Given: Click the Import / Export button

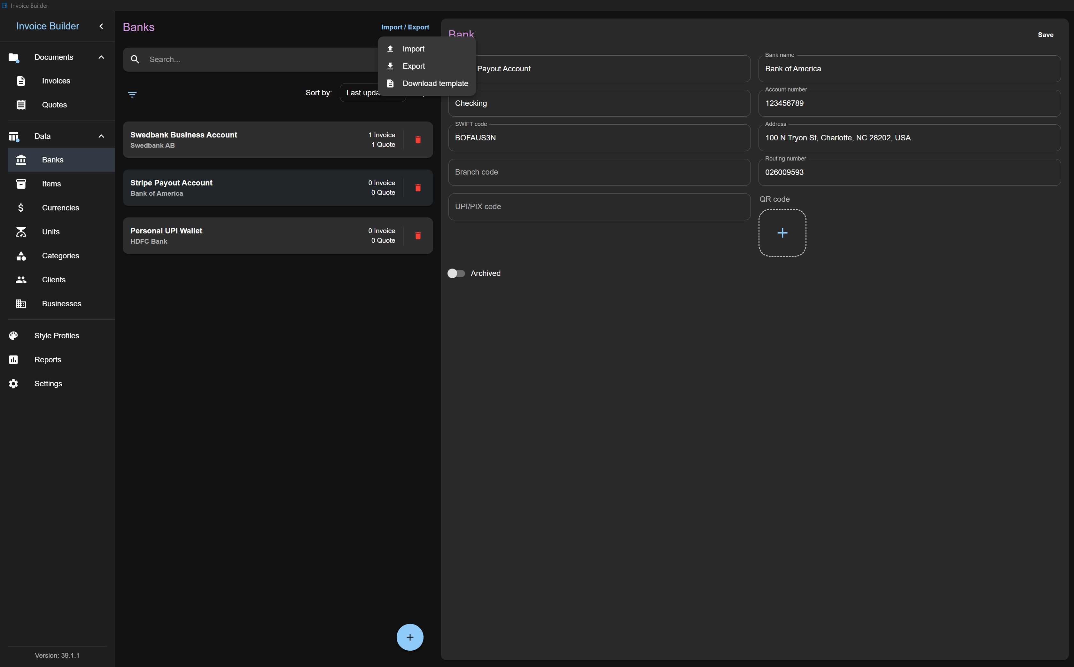Looking at the screenshot, I should click(x=405, y=27).
